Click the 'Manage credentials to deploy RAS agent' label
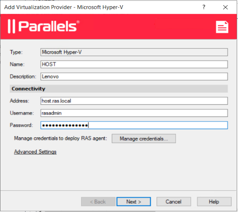Image resolution: width=238 pixels, height=212 pixels. pyautogui.click(x=61, y=138)
